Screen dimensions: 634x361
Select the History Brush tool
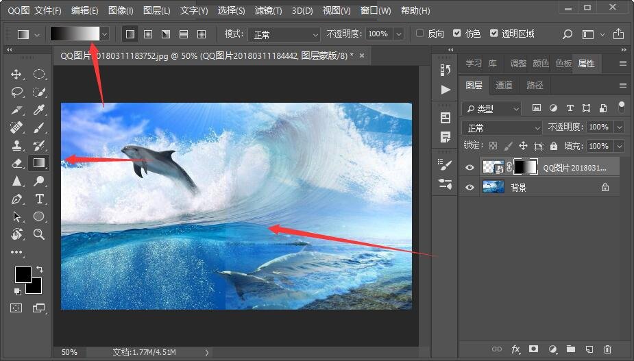(x=39, y=145)
